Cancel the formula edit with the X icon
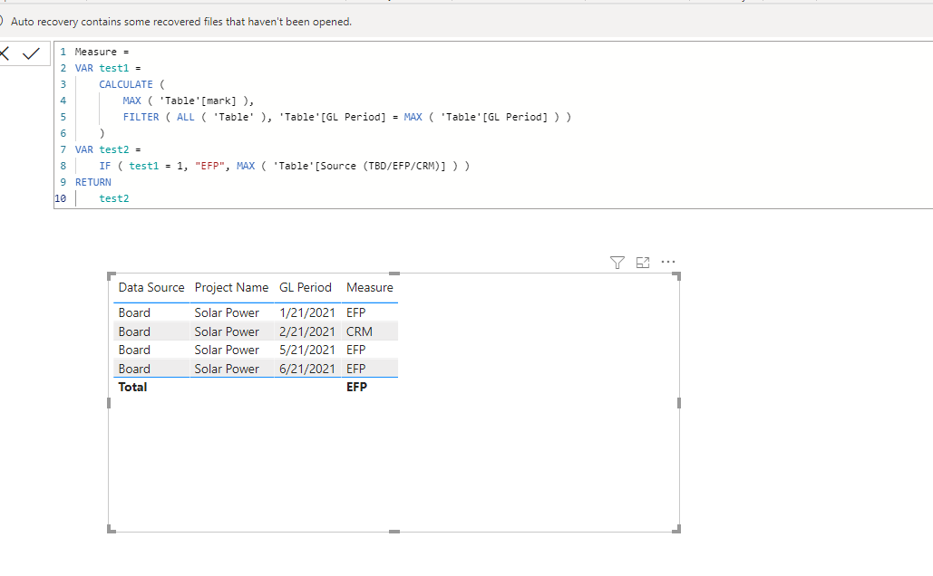The image size is (933, 576). pyautogui.click(x=5, y=54)
